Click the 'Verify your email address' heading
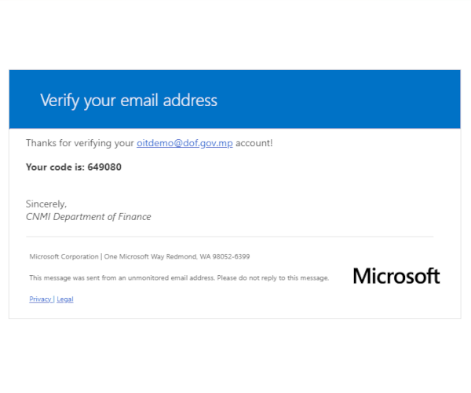This screenshot has height=393, width=471. coord(129,101)
